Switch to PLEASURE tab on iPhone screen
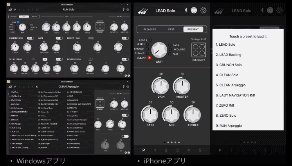 (x=150, y=29)
